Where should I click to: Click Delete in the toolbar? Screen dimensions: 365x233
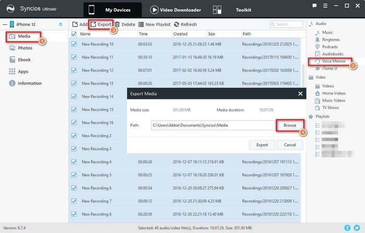click(125, 24)
